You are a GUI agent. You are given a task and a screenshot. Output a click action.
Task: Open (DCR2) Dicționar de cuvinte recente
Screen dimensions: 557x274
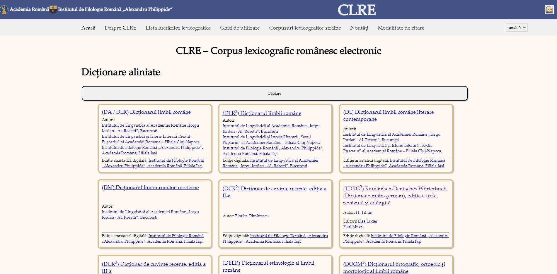tap(274, 192)
